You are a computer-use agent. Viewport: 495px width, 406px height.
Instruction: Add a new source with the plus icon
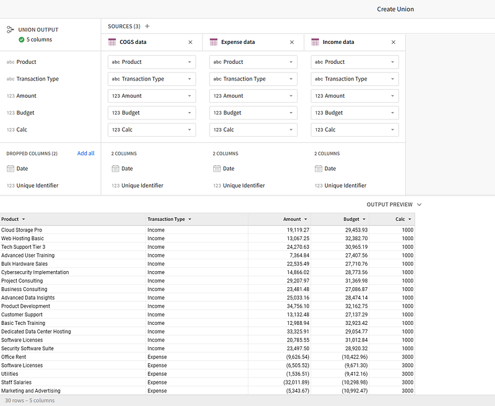[x=147, y=26]
